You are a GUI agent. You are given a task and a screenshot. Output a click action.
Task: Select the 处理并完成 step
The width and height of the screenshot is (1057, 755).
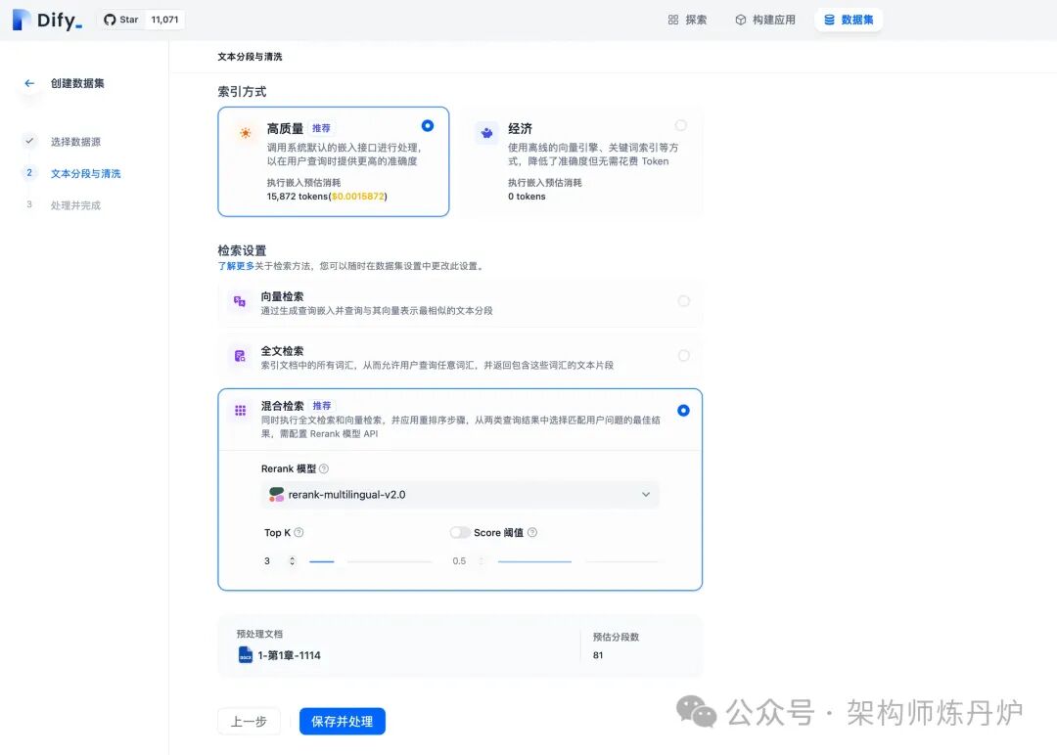point(75,204)
